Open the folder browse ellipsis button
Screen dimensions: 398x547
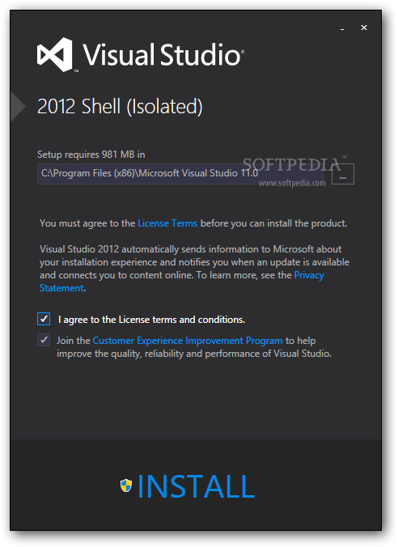pos(342,174)
